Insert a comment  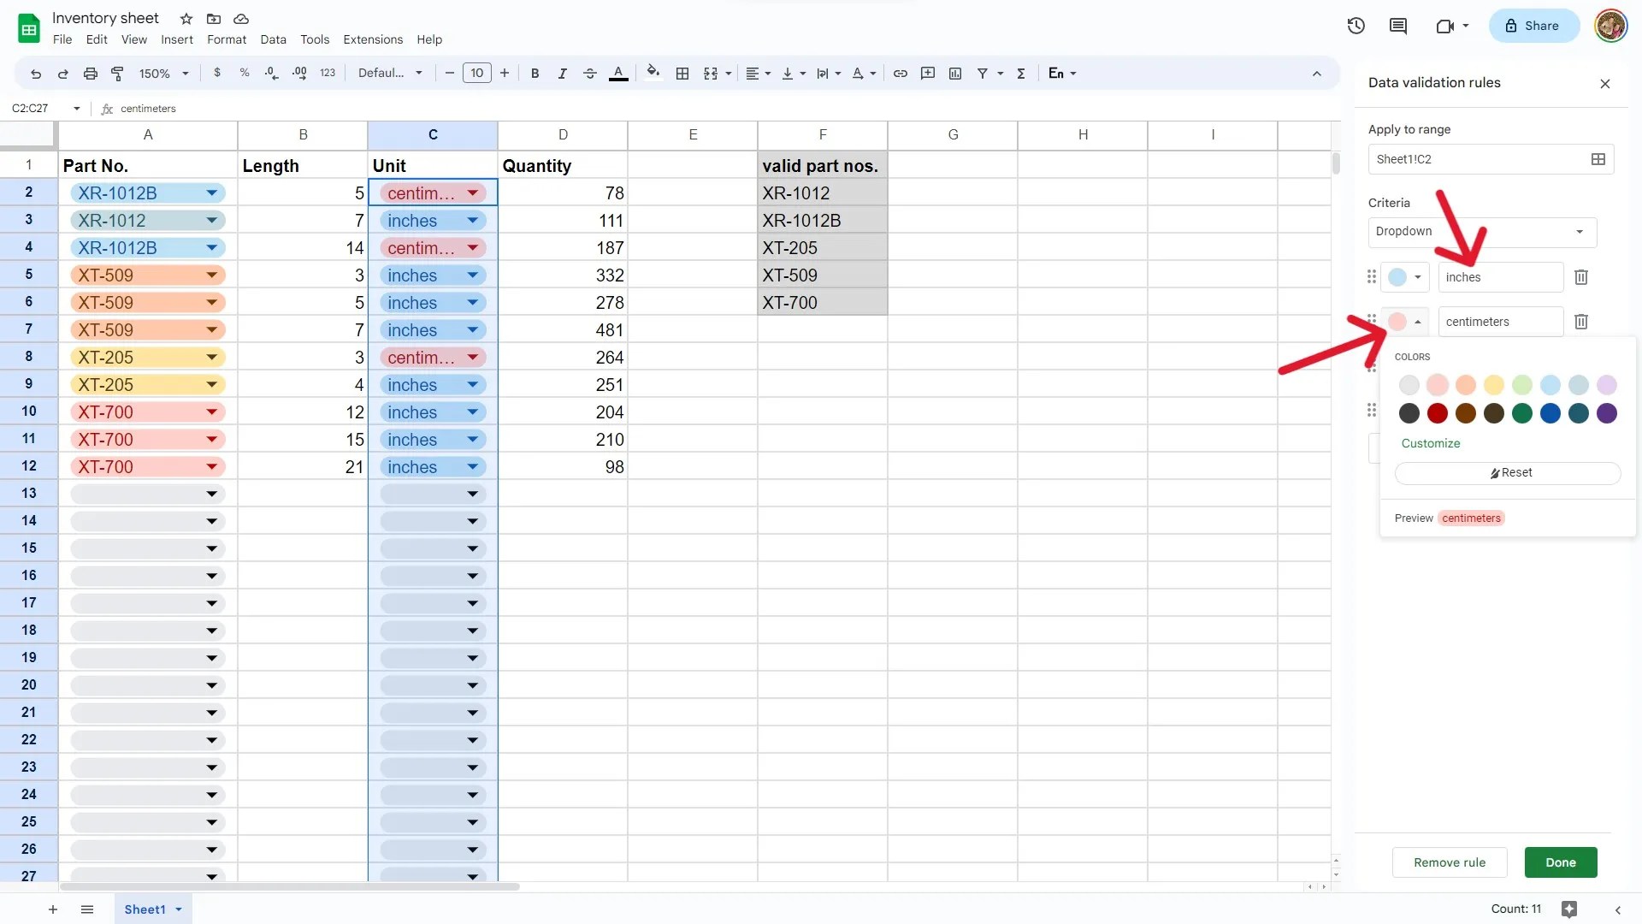coord(928,74)
